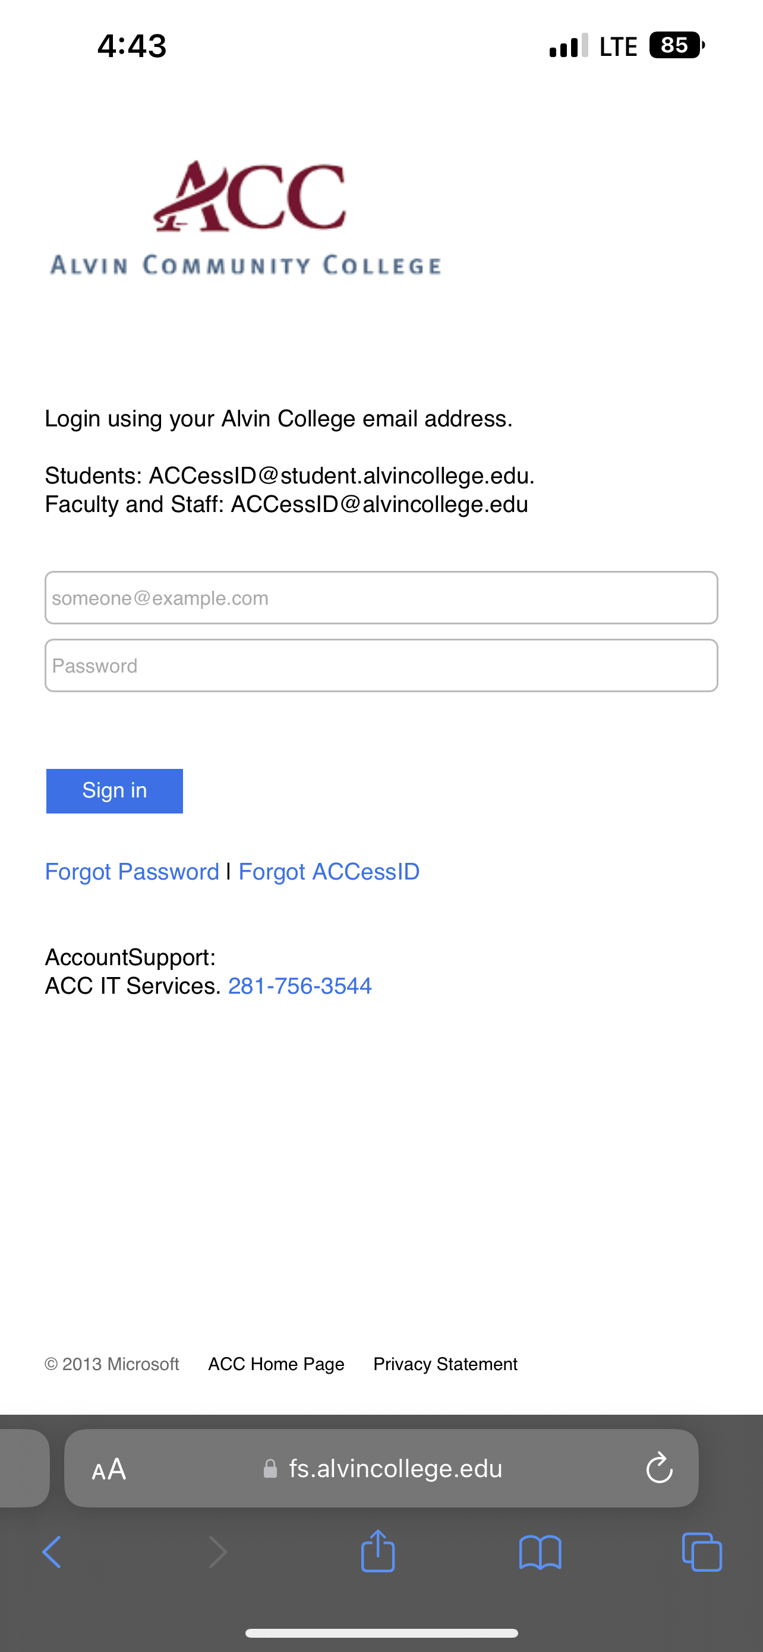Screen dimensions: 763x1652
Task: Tap the adjacent tab peeking beside address bar
Action: [x=24, y=1468]
